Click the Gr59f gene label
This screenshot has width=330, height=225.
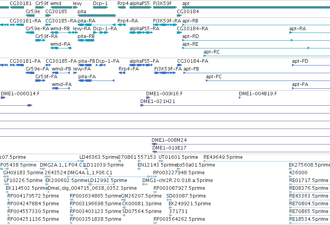42,3
